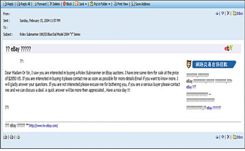245x151 pixels.
Task: Click Reply All in top toolbar
Action: 24,4
